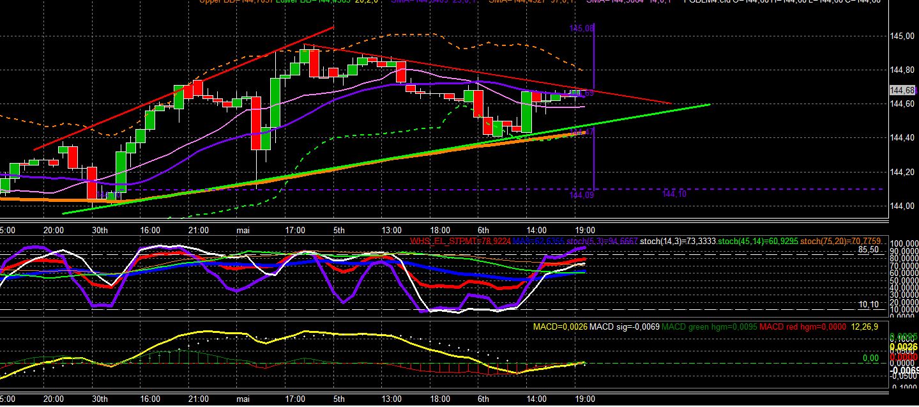Click the current price tag 144,68
919x407 pixels.
coord(902,90)
